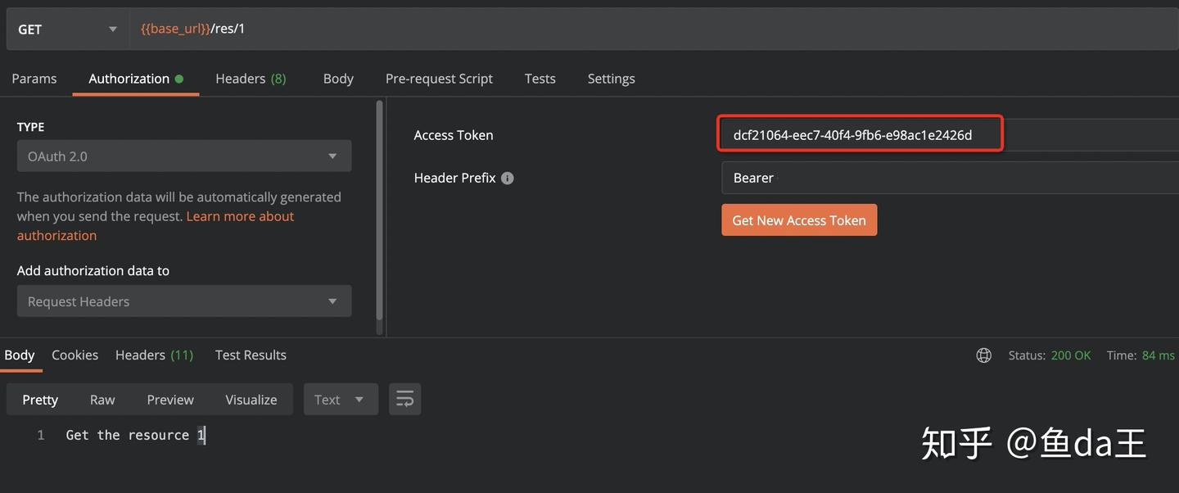
Task: Open the network information globe icon
Action: (983, 355)
